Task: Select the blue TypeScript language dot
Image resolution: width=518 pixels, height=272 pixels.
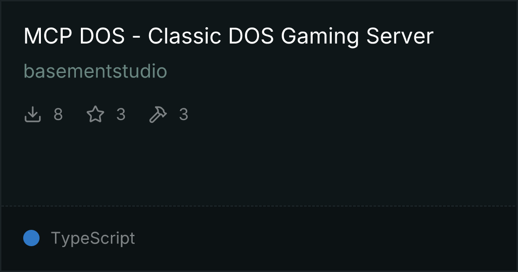Action: click(x=31, y=238)
